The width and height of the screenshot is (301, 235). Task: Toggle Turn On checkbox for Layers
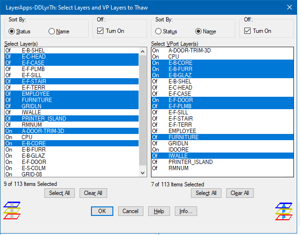[x=111, y=31]
